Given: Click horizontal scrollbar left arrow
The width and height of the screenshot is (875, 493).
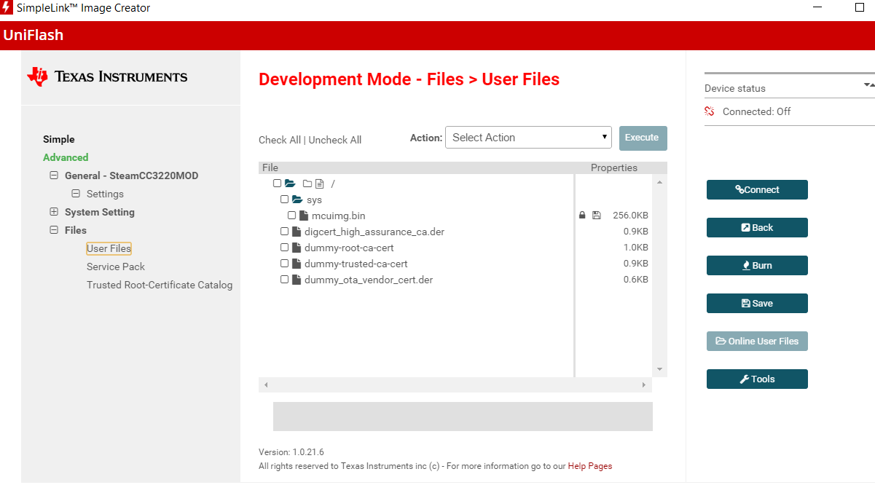Looking at the screenshot, I should [x=266, y=384].
